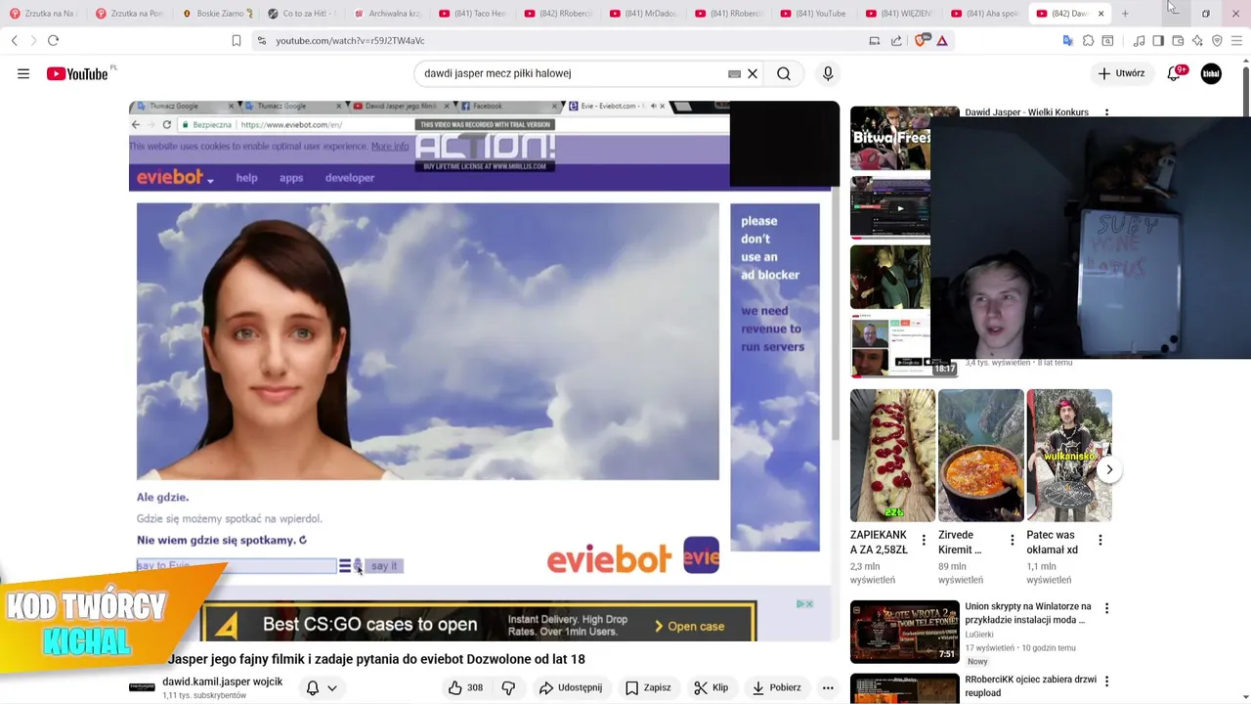Open the Brave VPN shield icon
1251x704 pixels.
click(1217, 40)
